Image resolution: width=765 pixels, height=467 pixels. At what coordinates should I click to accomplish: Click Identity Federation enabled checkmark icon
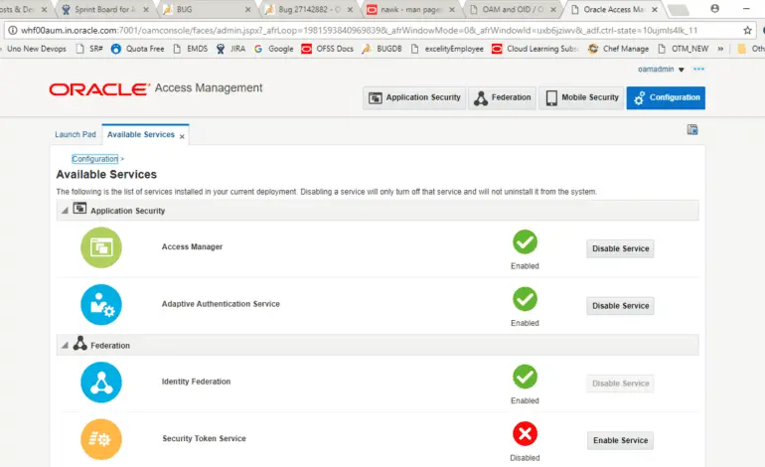coord(525,377)
